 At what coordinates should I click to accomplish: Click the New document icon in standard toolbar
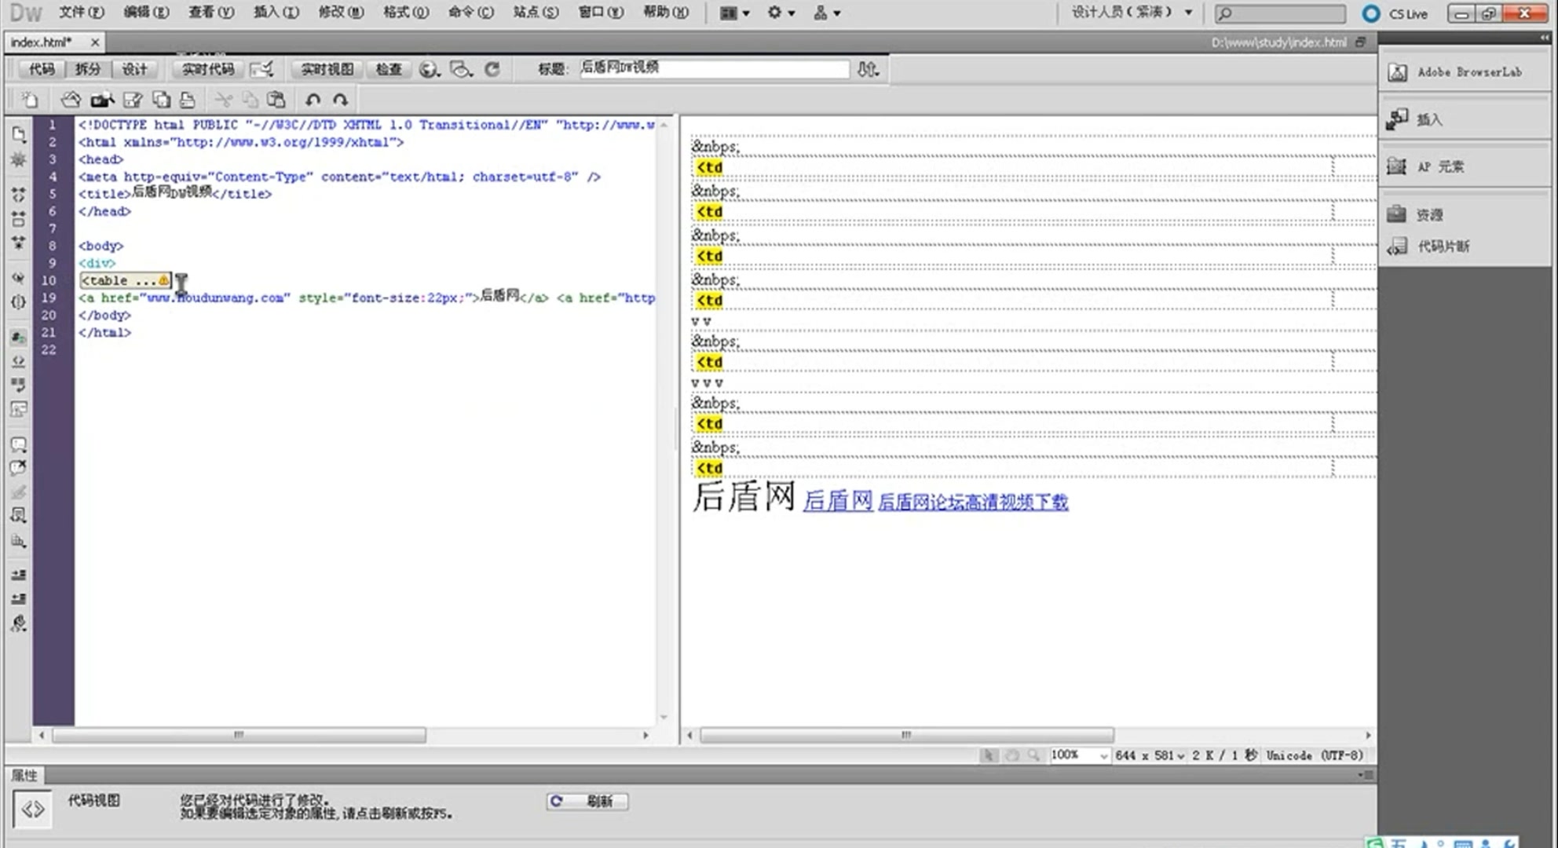[30, 100]
